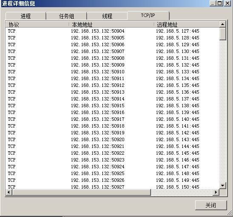Viewport: 233px width, 217px height.
Task: Select local address 192.168.153.132:50918
Action: 97,126
